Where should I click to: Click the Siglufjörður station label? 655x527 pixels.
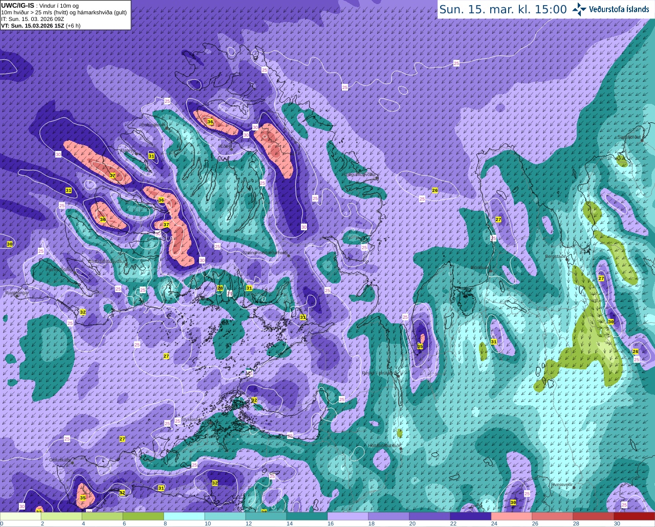629,137
